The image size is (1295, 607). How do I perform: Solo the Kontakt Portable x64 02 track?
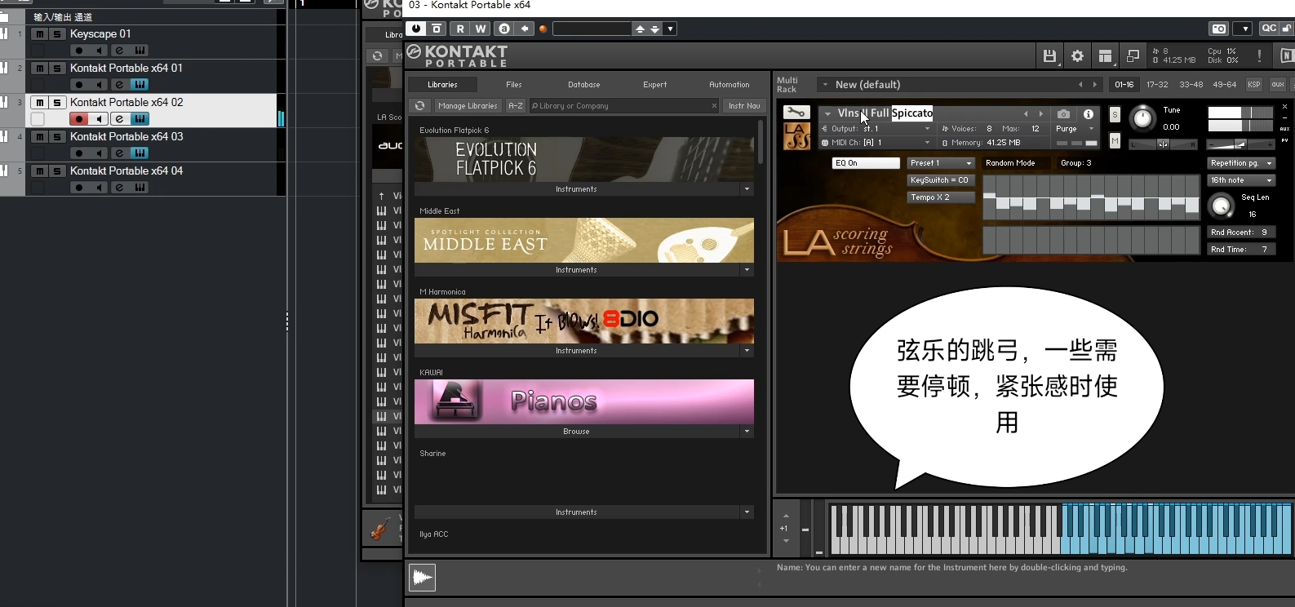57,103
